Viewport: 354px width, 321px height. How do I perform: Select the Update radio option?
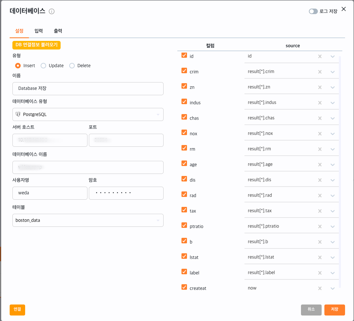coord(43,66)
